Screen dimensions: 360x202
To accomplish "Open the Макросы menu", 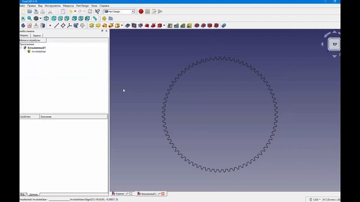I will tap(69, 6).
